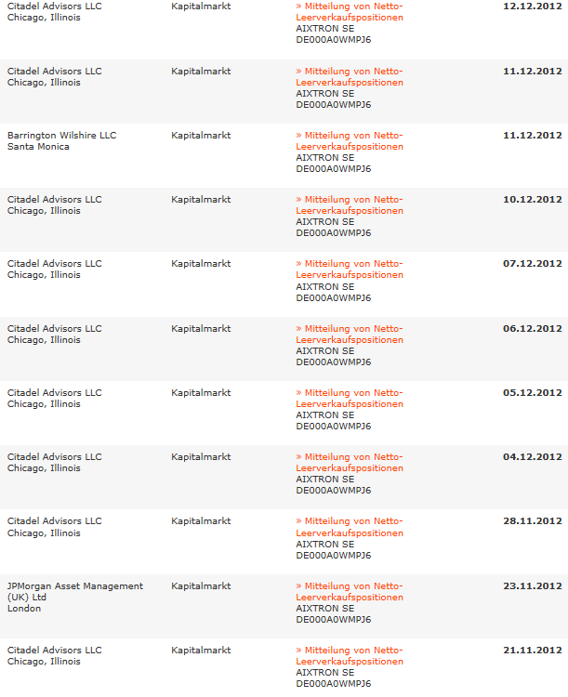This screenshot has height=697, width=568.
Task: Click the date 23.11.2012
Action: point(532,585)
